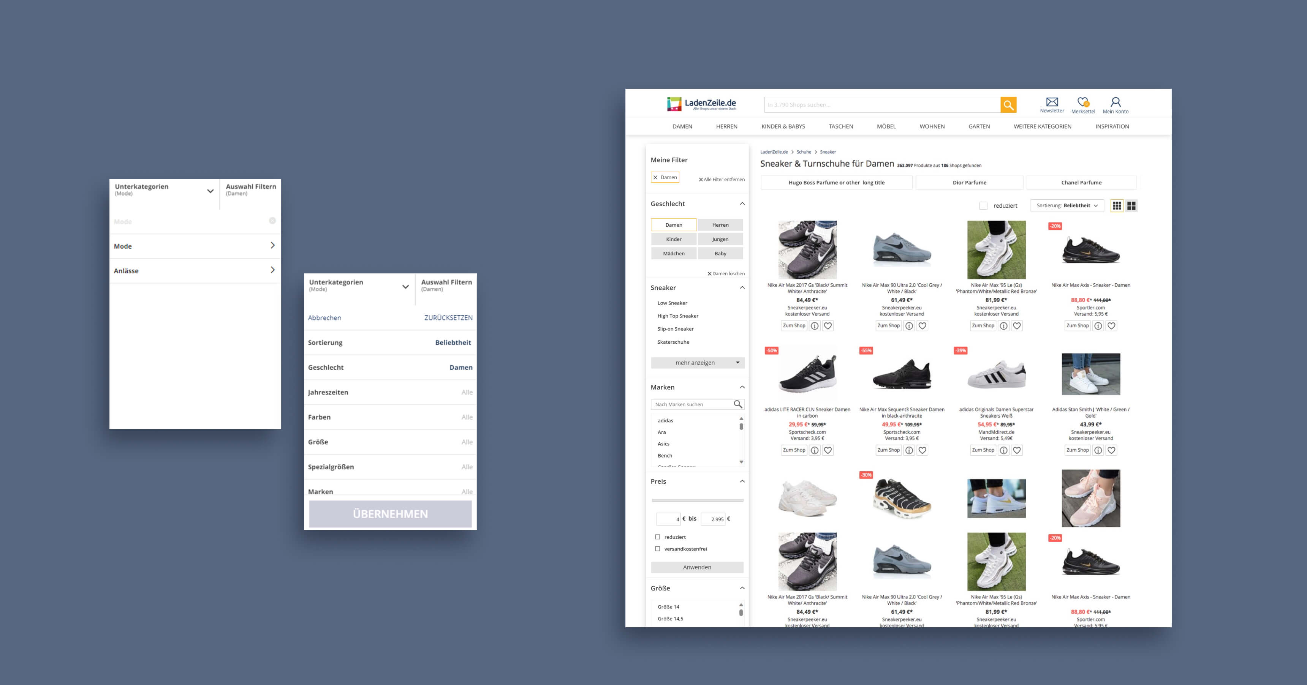The height and width of the screenshot is (685, 1307).
Task: Collapse the Preis filter section
Action: coord(742,481)
